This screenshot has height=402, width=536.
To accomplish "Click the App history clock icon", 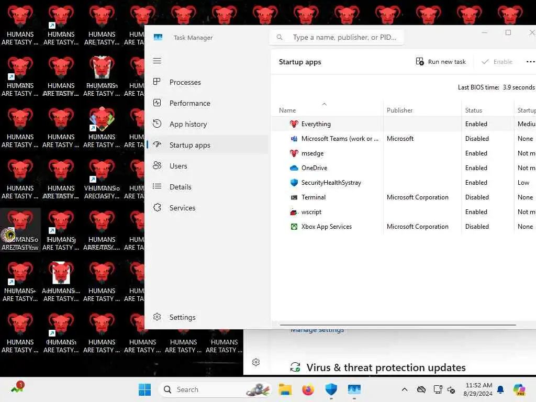I will click(157, 124).
